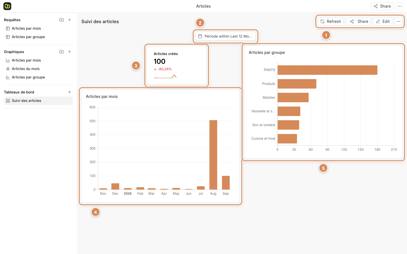
Task: Edit the dashboard
Action: (383, 21)
